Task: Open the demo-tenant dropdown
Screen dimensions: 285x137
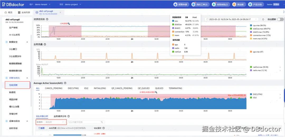Action: [44, 4]
